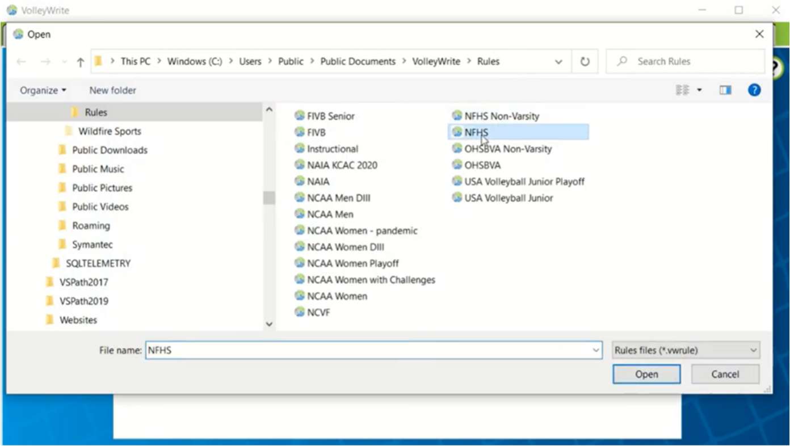Click the Open button

tap(646, 375)
